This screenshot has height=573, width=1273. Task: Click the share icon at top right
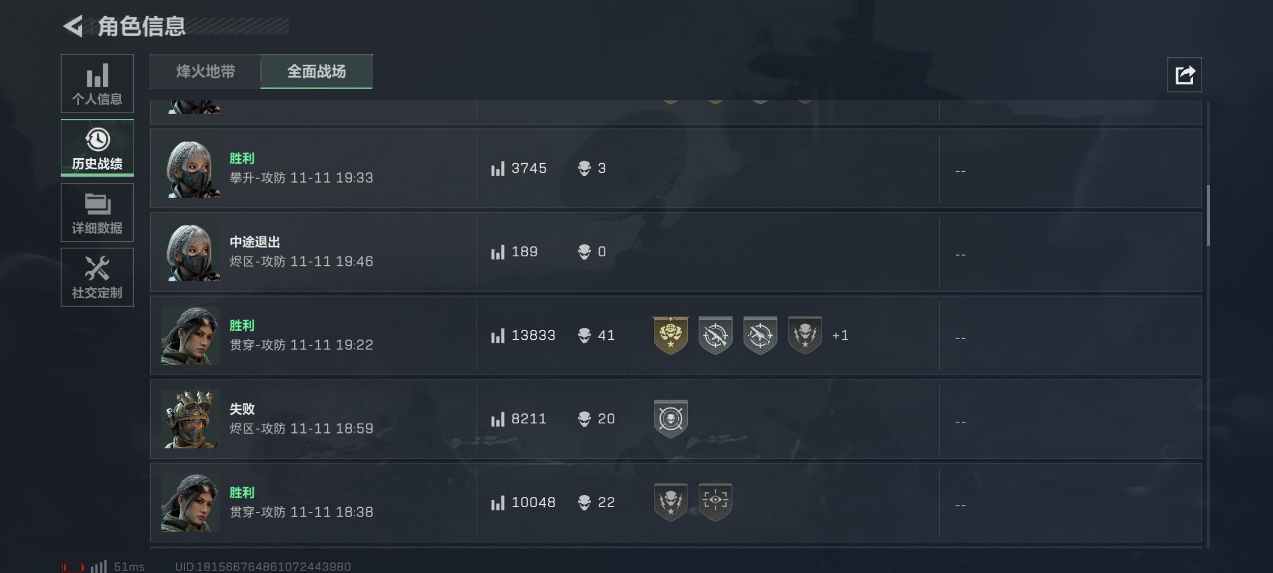(1184, 75)
